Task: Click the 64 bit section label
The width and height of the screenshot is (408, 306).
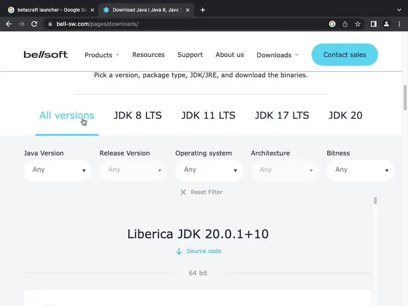Action: pyautogui.click(x=198, y=273)
